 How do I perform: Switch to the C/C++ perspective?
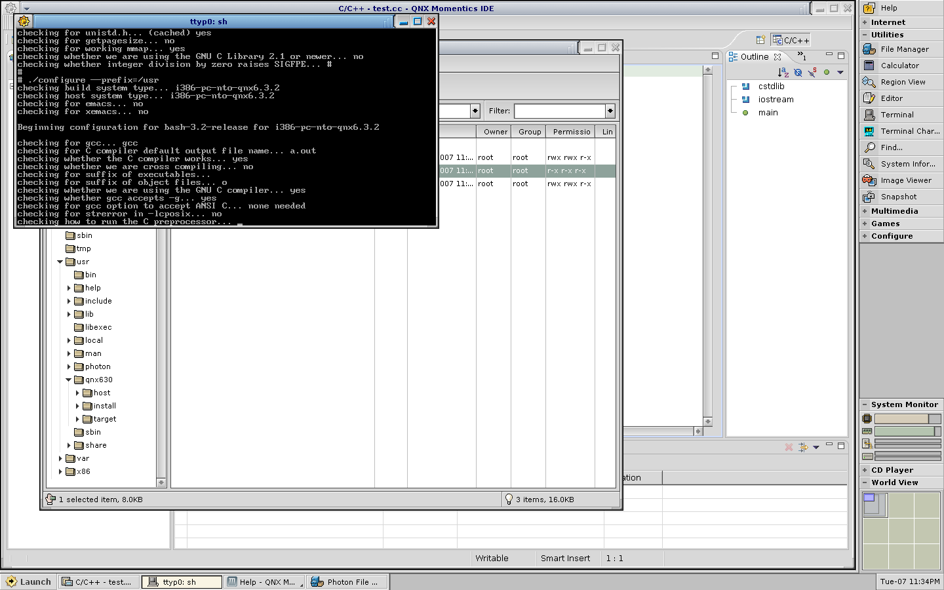791,40
